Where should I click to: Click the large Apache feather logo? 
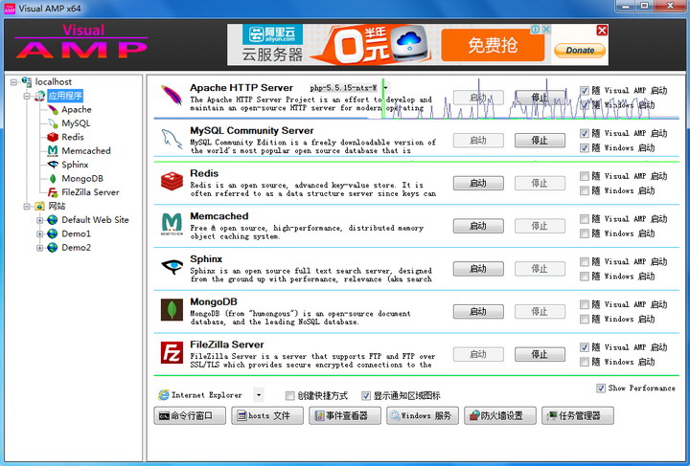point(172,95)
